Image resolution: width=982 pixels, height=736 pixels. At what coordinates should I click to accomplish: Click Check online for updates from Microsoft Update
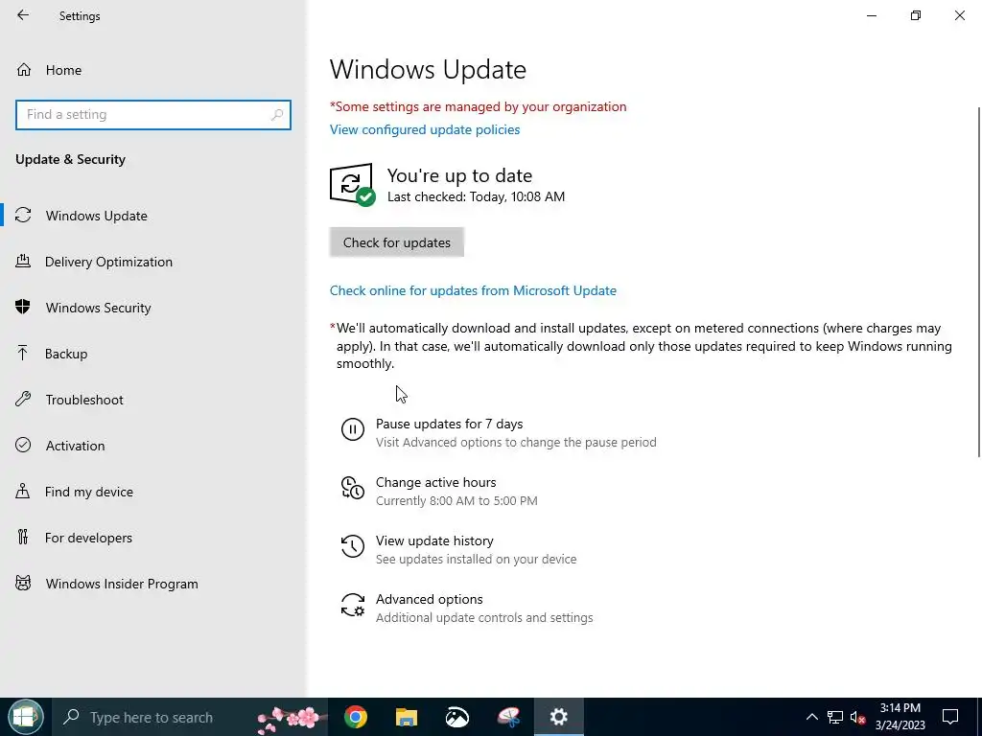[x=473, y=290]
